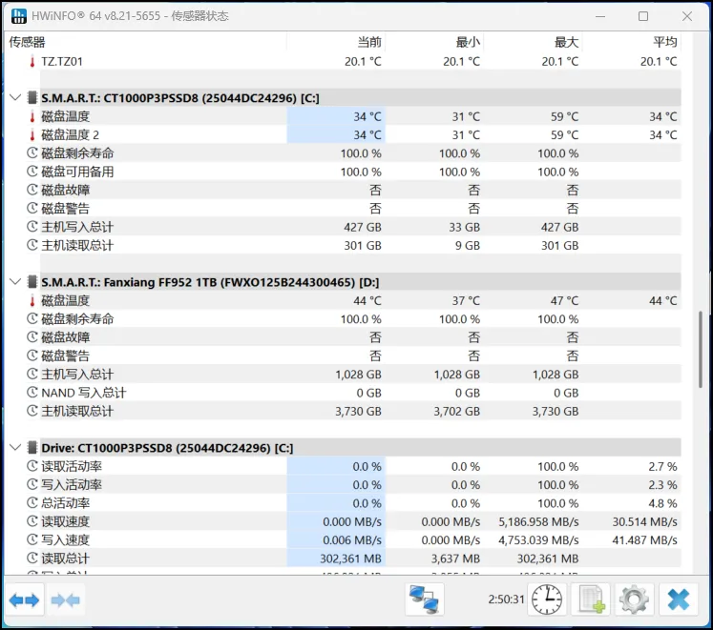The height and width of the screenshot is (630, 713).
Task: Click the shrink layout arrows button
Action: point(66,600)
